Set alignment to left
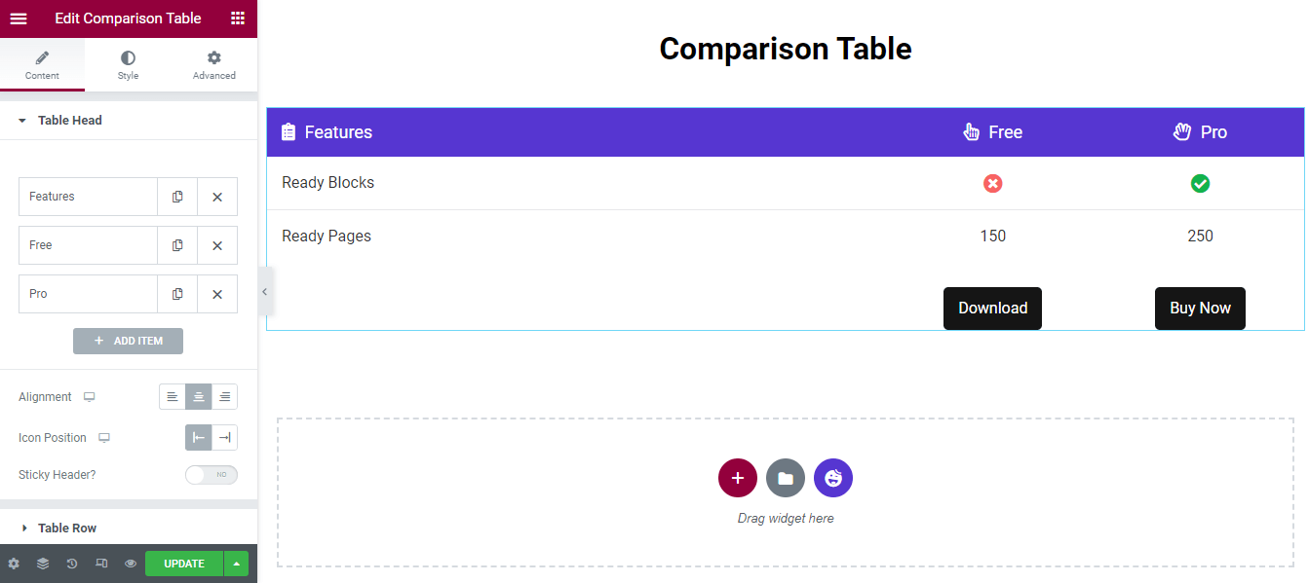Screen dimensions: 1309x583 [x=173, y=397]
